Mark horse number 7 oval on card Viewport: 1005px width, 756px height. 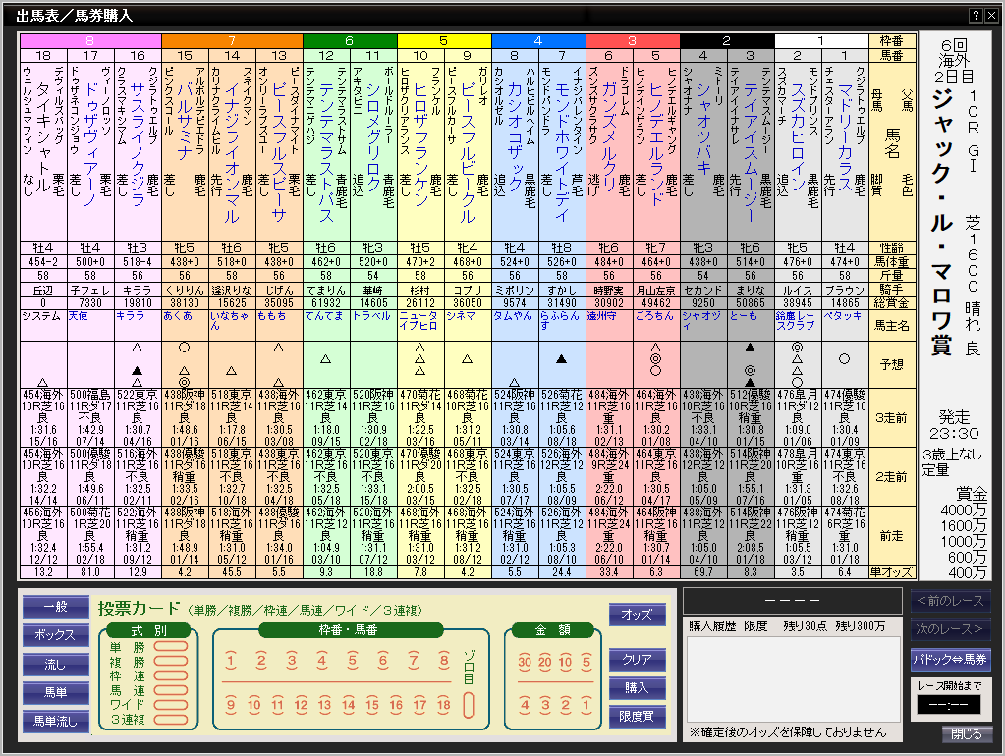pos(414,661)
